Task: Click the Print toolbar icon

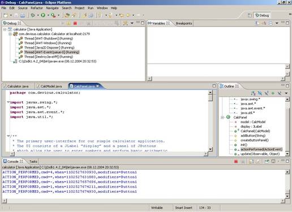Action: tap(23, 15)
